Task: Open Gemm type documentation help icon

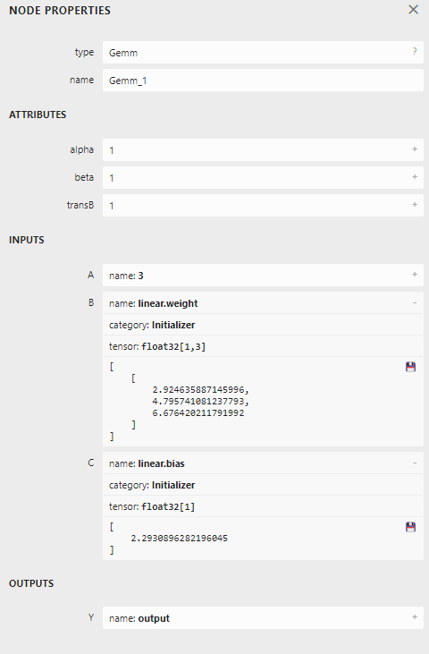Action: tap(415, 51)
